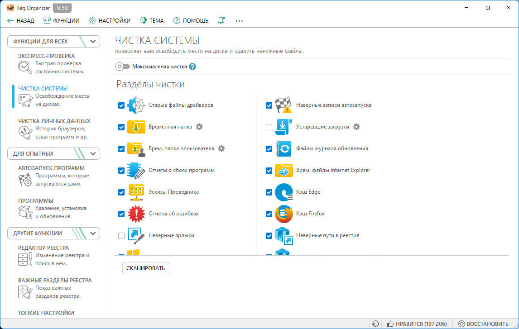Click the Экспресс-проверка magnifier icon
Screen dimensions: 519x329
pyautogui.click(x=25, y=67)
